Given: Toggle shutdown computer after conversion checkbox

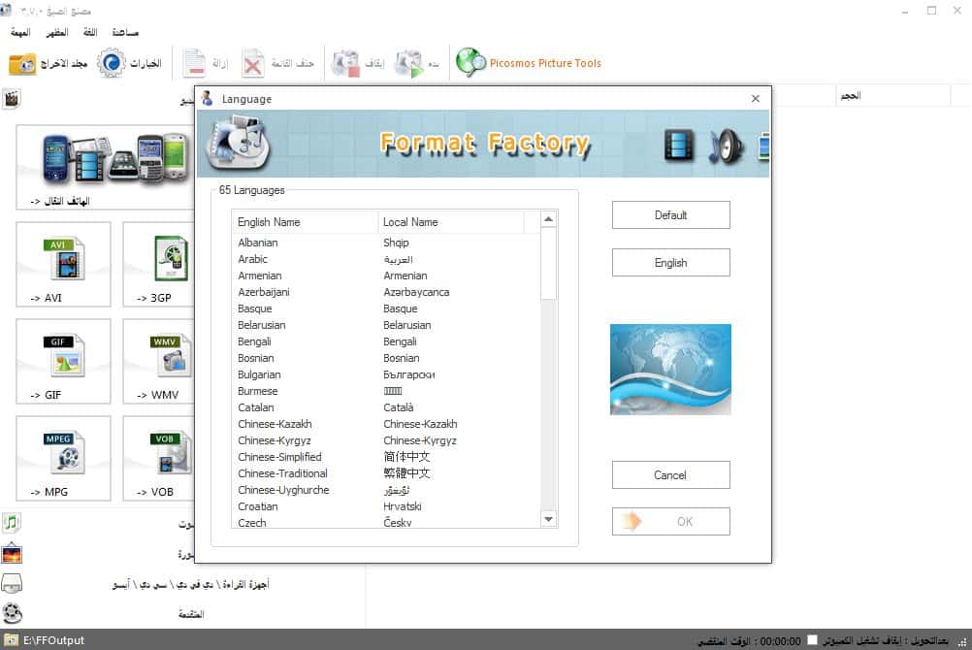Looking at the screenshot, I should tap(812, 640).
